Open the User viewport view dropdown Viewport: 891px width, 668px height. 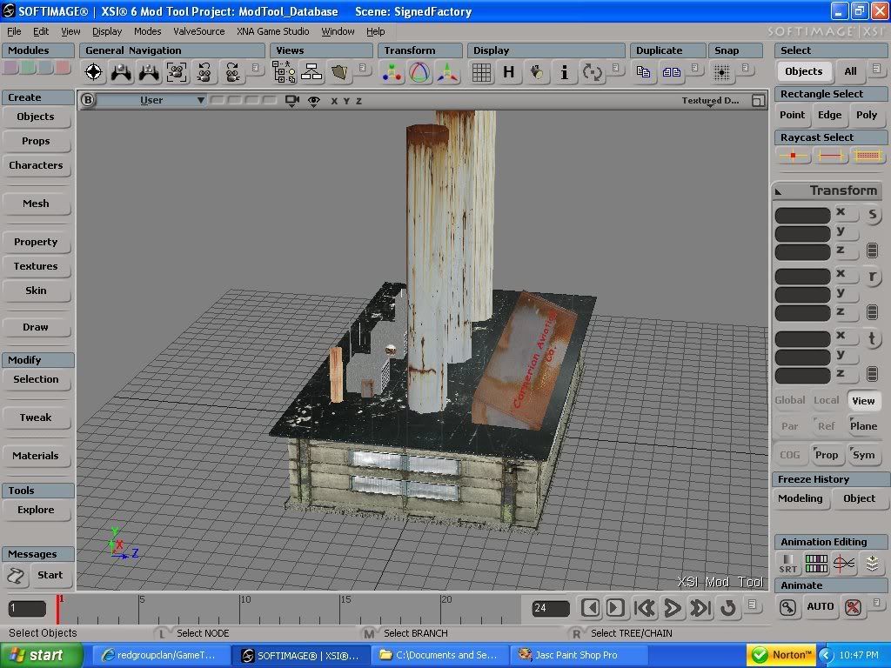tap(151, 101)
